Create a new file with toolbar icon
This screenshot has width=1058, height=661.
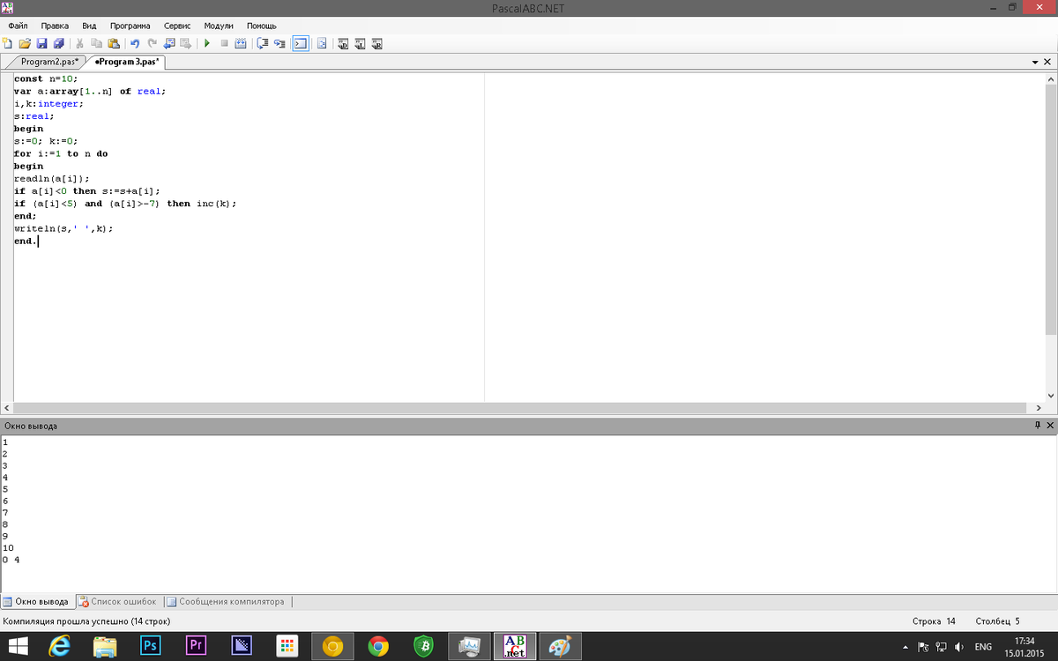pos(8,43)
